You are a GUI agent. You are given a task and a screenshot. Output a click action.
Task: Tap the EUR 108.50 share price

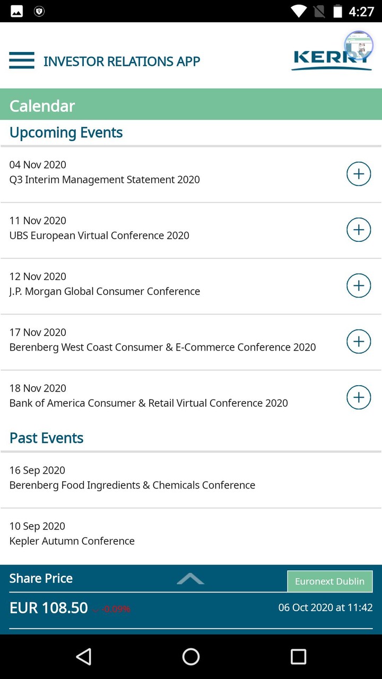[x=49, y=607]
